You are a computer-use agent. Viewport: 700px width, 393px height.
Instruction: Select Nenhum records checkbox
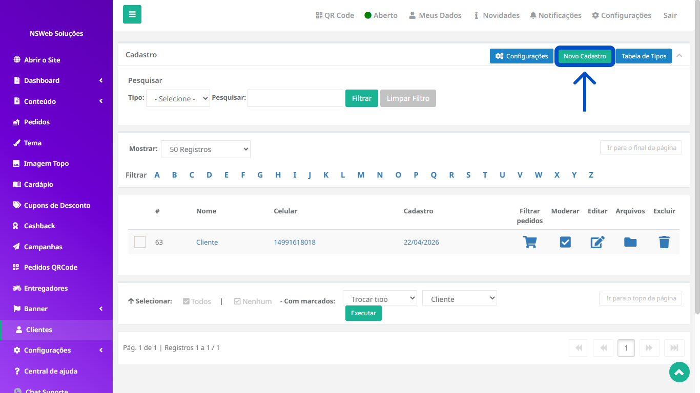(253, 301)
